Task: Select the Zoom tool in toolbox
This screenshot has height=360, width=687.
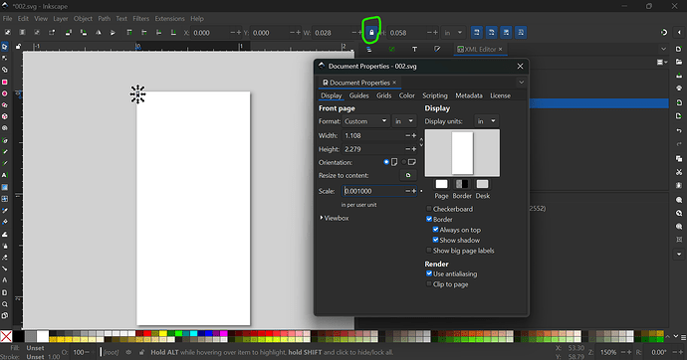Action: (4, 304)
